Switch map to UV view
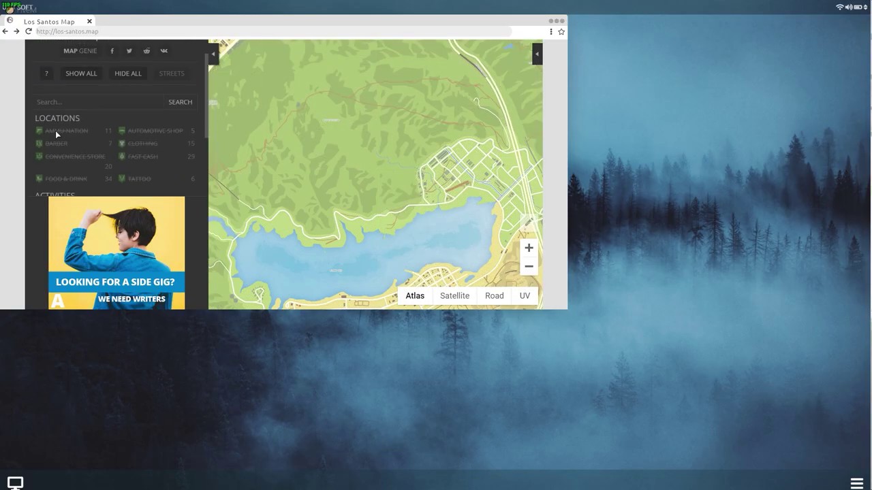 point(525,296)
